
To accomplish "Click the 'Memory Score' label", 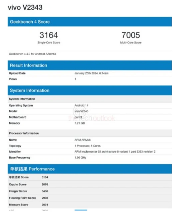I will click(x=19, y=205).
